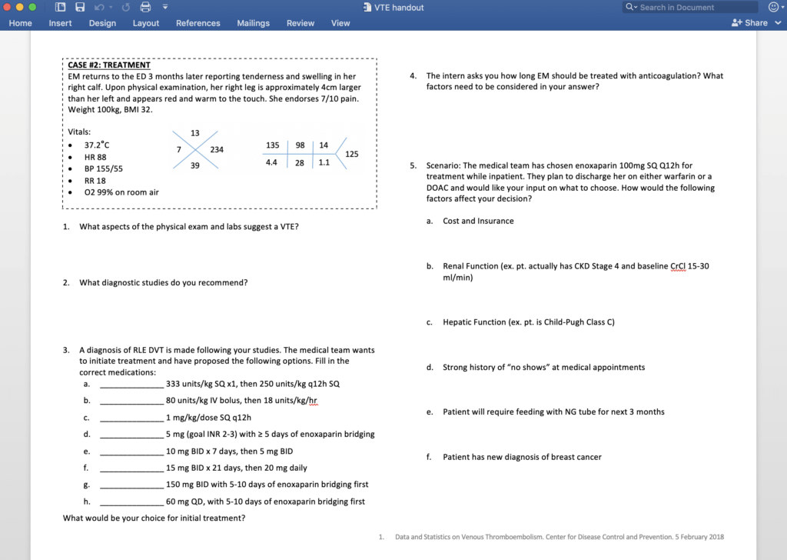Screen dimensions: 787x560
Task: Click the VTE handout document title icon
Action: (367, 7)
